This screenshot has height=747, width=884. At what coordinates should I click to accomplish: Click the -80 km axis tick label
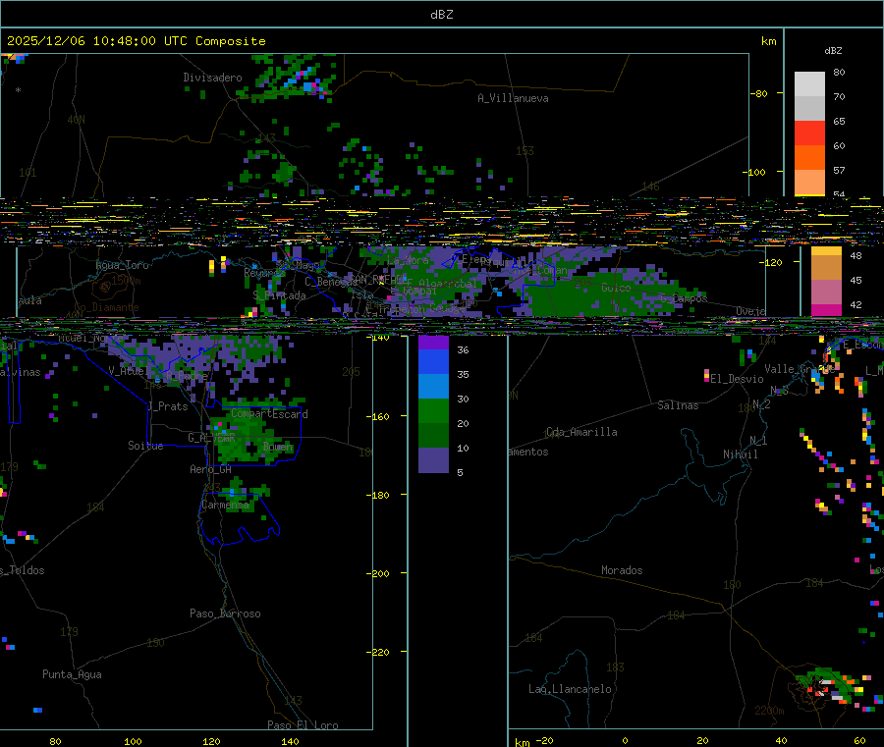click(759, 93)
